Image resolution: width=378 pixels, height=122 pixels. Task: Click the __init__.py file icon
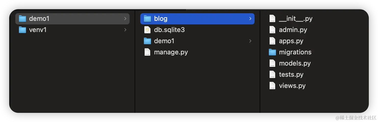pos(272,19)
